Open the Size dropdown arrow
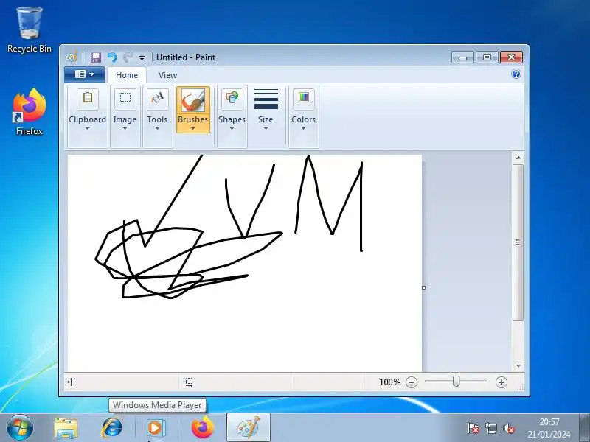 [265, 128]
